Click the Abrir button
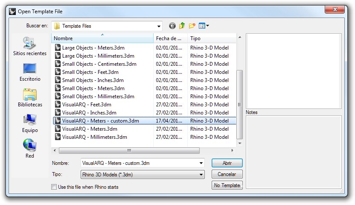This screenshot has width=355, height=205. (227, 163)
